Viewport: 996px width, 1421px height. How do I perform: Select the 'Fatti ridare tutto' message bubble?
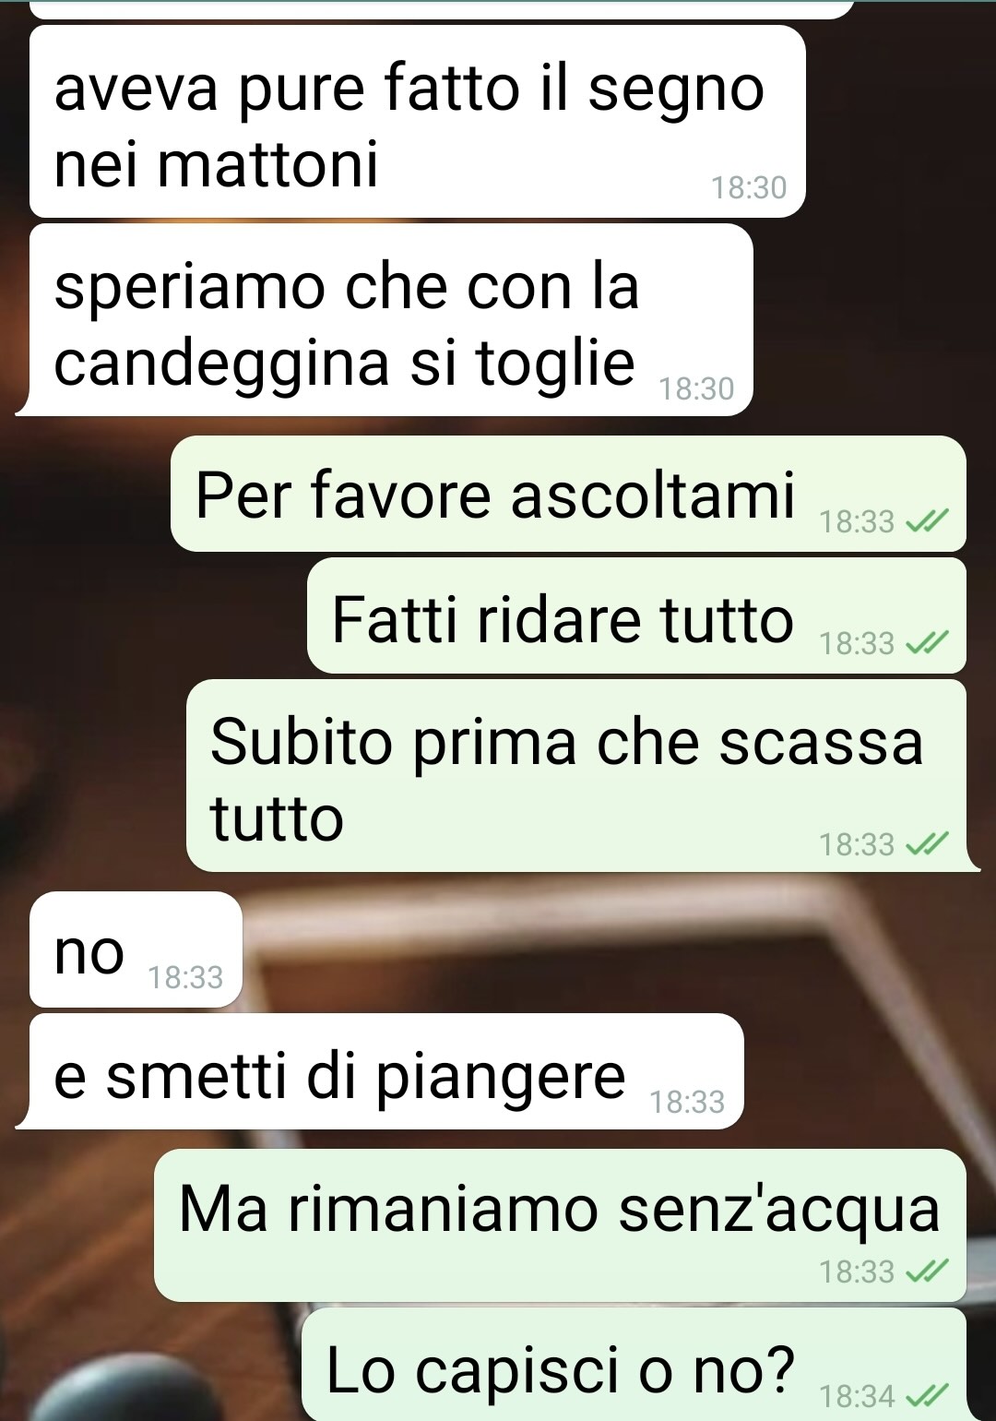coord(636,615)
